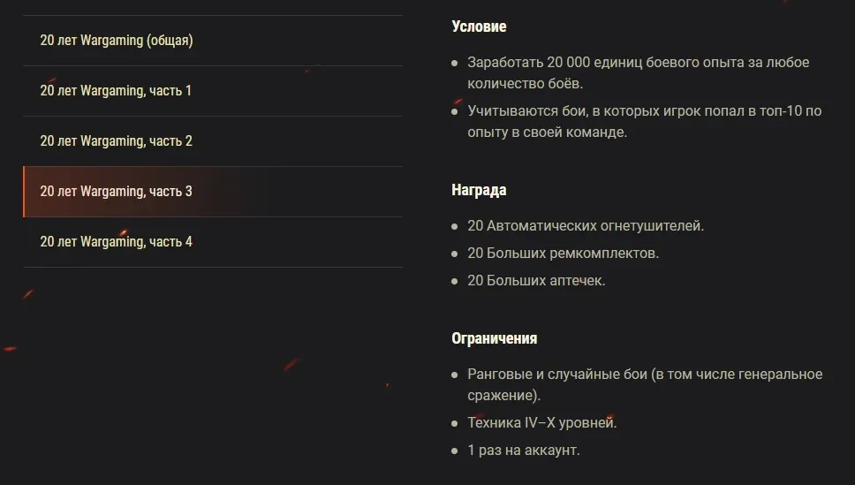The width and height of the screenshot is (855, 485).
Task: Click the "Награда" section heading
Action: click(479, 190)
